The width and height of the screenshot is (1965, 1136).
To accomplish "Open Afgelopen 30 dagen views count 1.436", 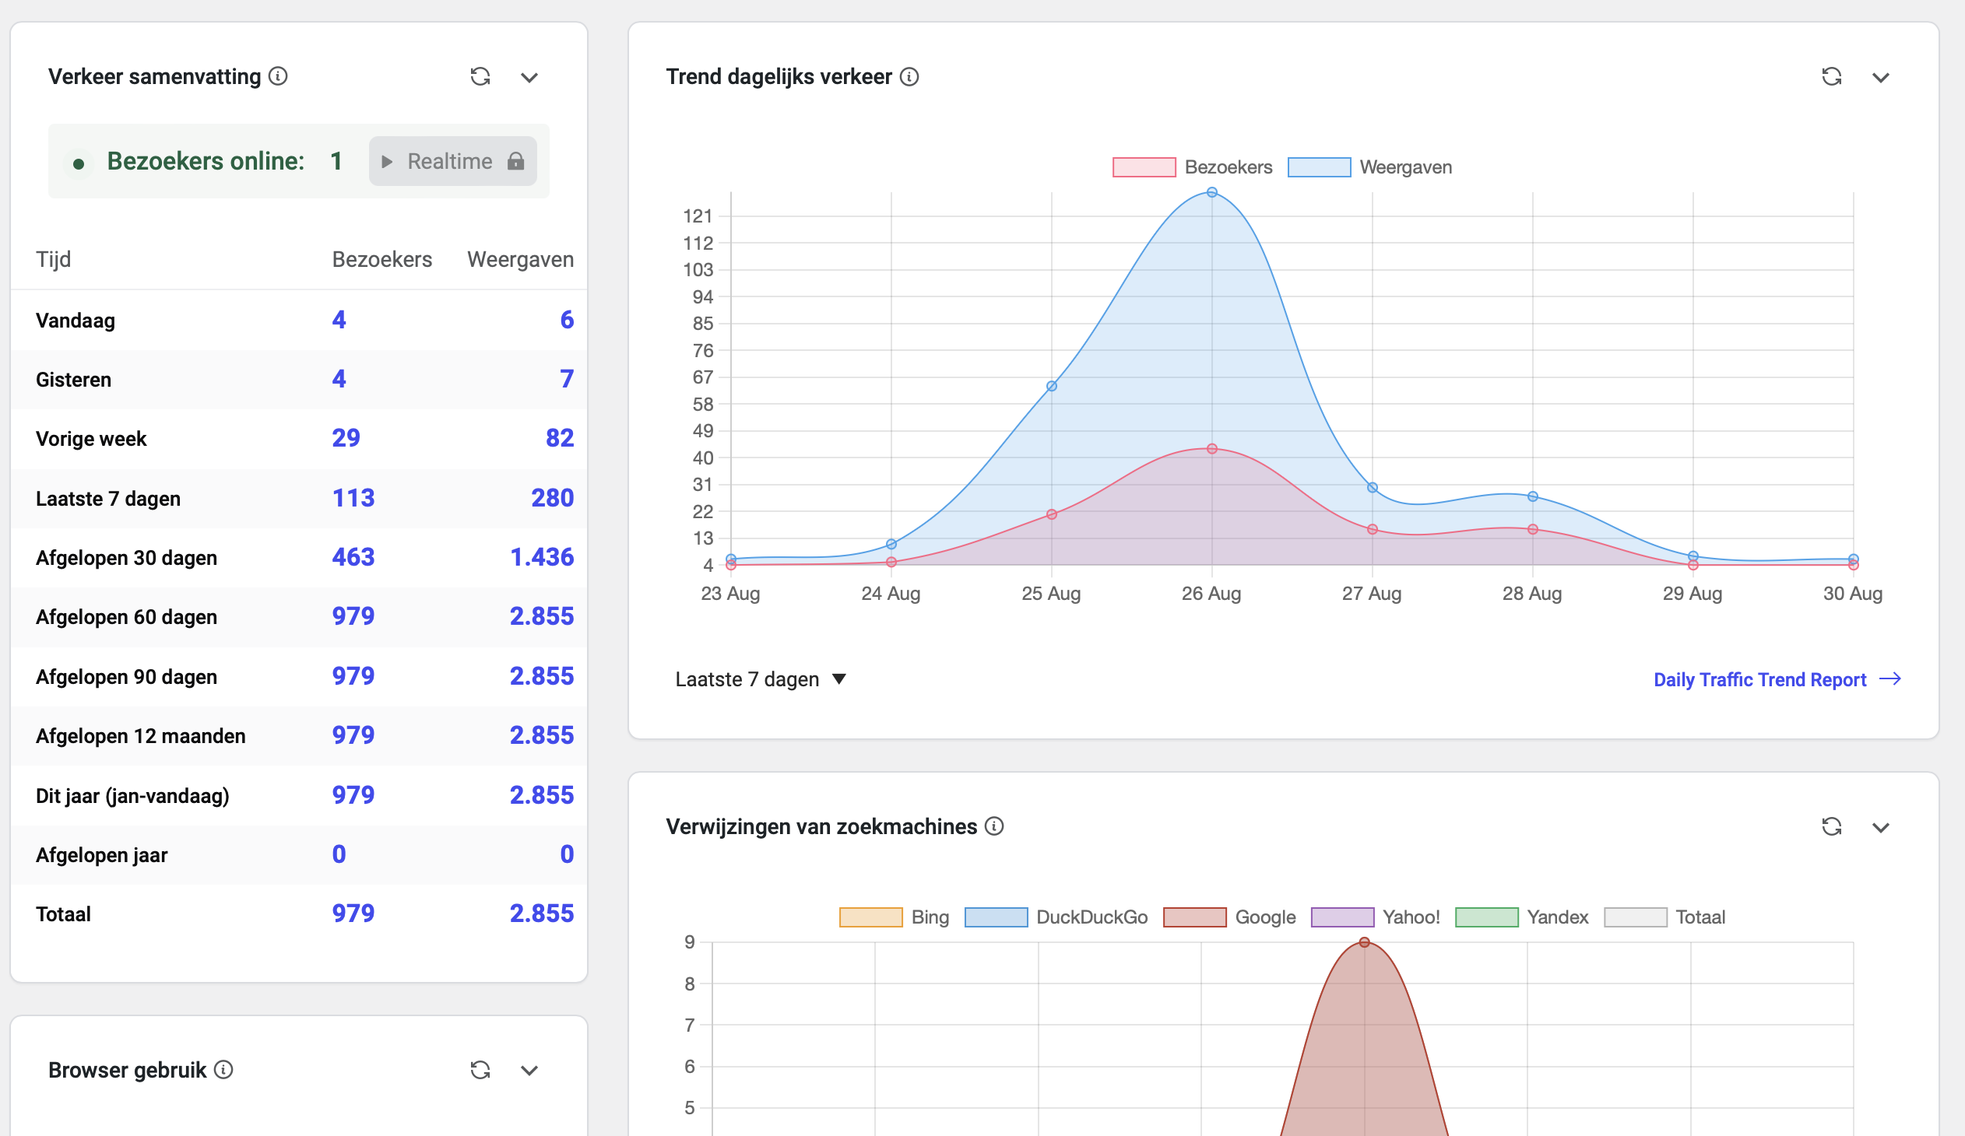I will 542,557.
